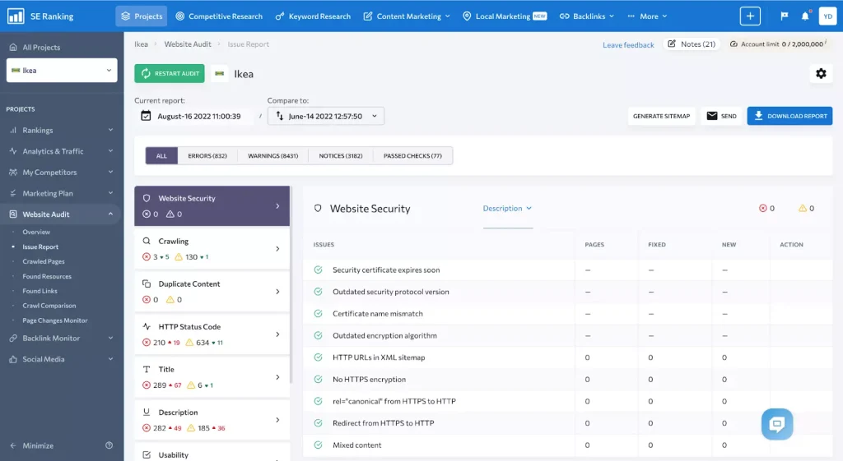The width and height of the screenshot is (843, 461).
Task: Click the calendar icon of current report
Action: (146, 116)
